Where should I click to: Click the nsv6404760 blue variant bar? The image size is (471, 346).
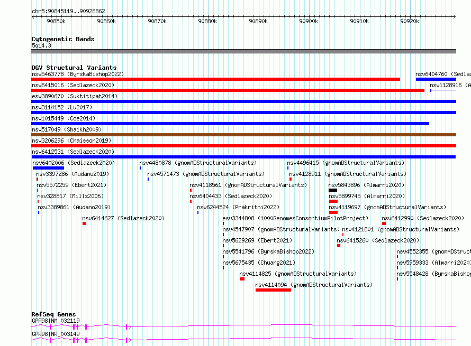(x=436, y=79)
